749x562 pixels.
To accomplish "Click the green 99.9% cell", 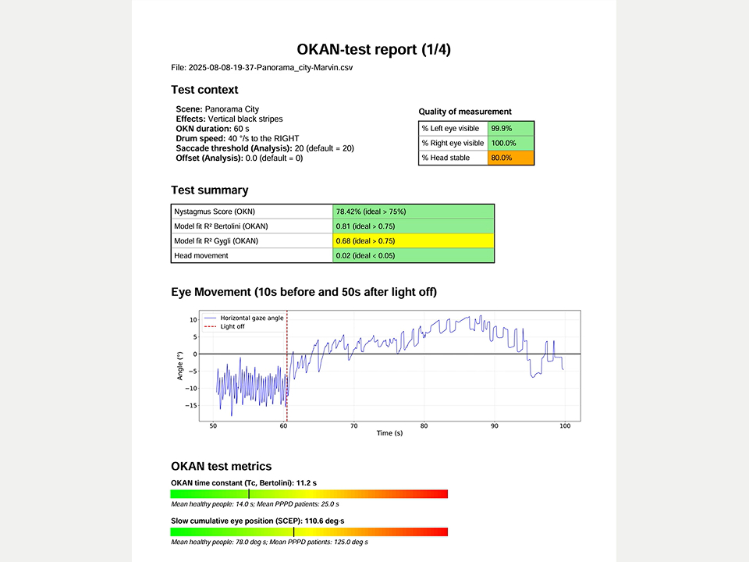I will tap(510, 129).
